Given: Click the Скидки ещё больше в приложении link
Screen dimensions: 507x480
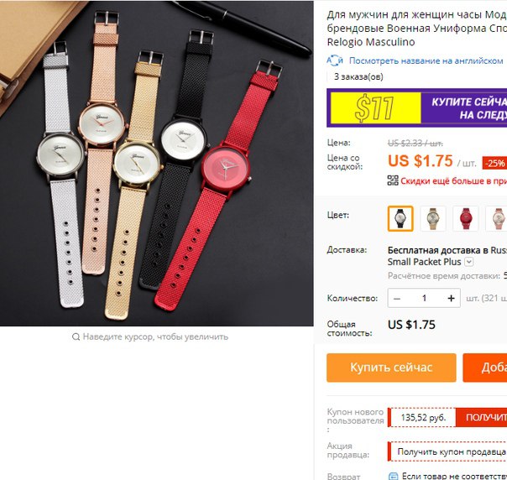Looking at the screenshot, I should click(x=453, y=180).
